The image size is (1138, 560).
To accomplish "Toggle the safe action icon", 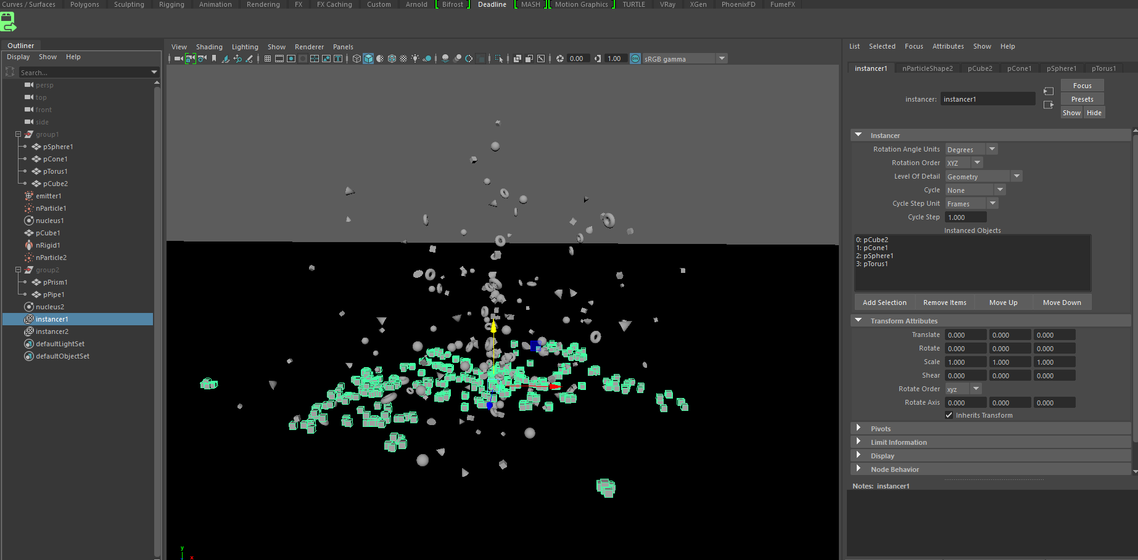I will click(326, 59).
